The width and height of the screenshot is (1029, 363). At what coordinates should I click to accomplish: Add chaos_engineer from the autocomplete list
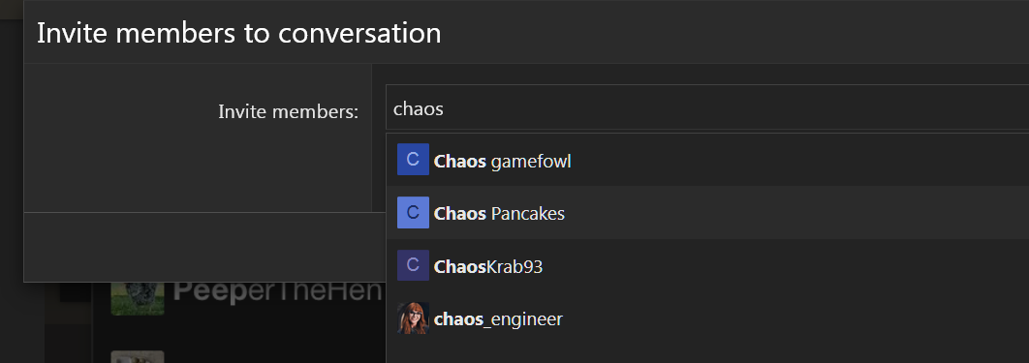click(x=707, y=319)
